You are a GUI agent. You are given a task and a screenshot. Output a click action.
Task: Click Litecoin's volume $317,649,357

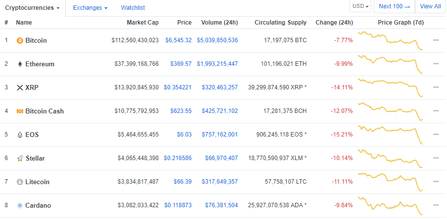(220, 182)
